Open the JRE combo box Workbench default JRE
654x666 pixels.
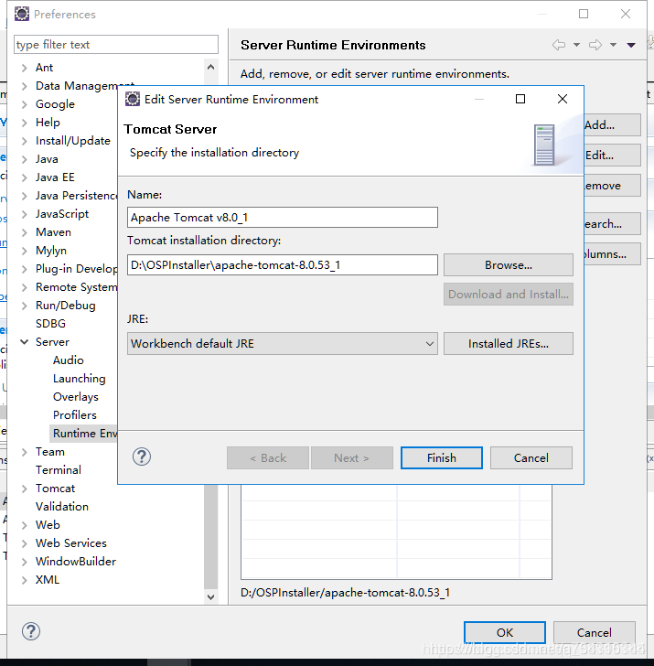pyautogui.click(x=283, y=344)
